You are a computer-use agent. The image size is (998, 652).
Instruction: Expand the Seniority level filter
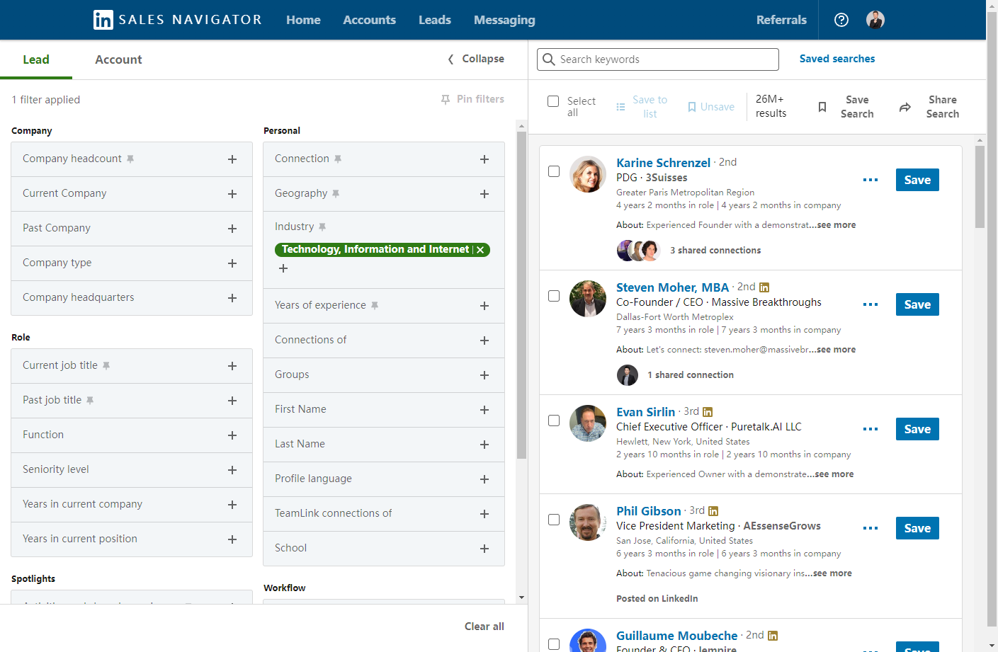232,470
